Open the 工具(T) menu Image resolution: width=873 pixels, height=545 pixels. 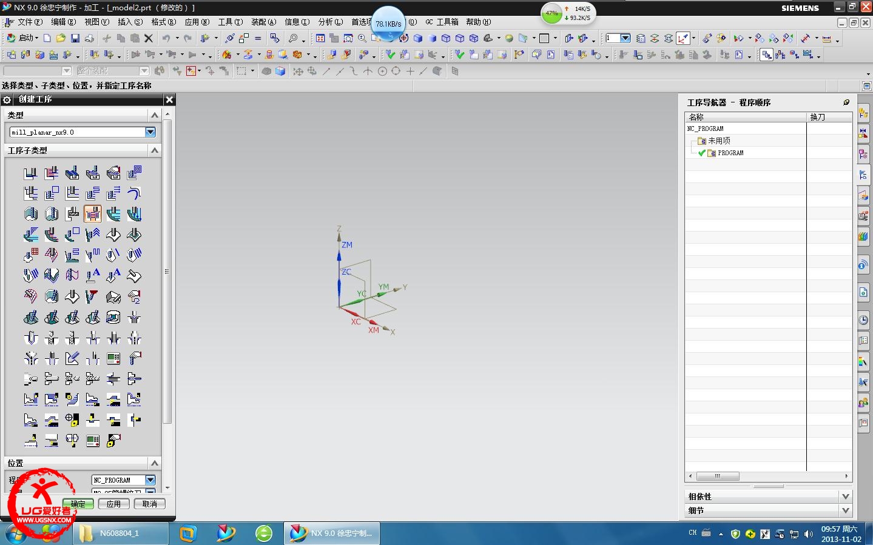[230, 22]
